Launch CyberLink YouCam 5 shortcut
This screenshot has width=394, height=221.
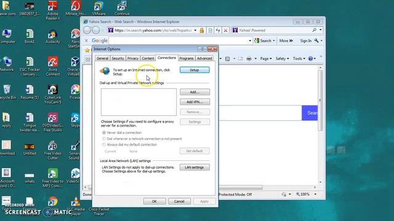(x=53, y=94)
